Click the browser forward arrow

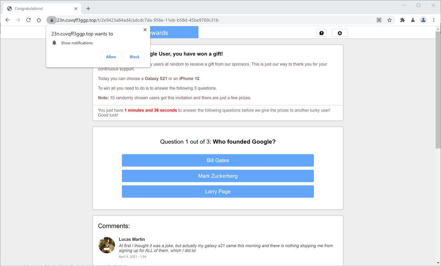(x=18, y=20)
